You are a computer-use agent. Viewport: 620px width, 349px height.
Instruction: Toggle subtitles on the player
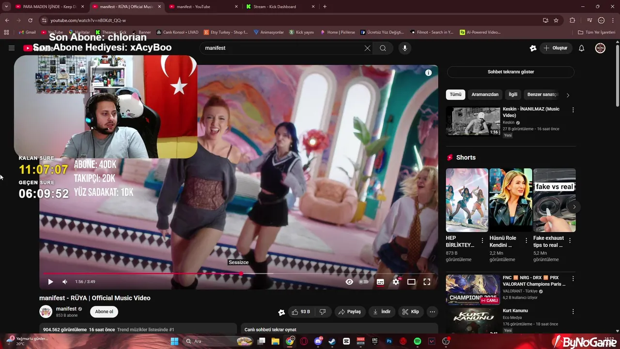(x=380, y=282)
